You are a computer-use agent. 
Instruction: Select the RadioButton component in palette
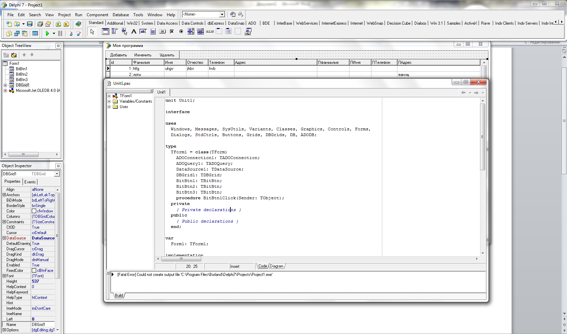click(181, 31)
